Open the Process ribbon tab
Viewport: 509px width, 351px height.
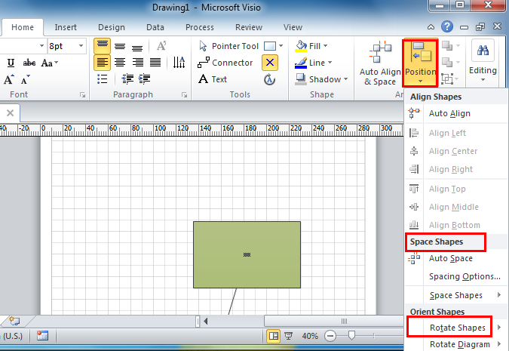pos(199,27)
